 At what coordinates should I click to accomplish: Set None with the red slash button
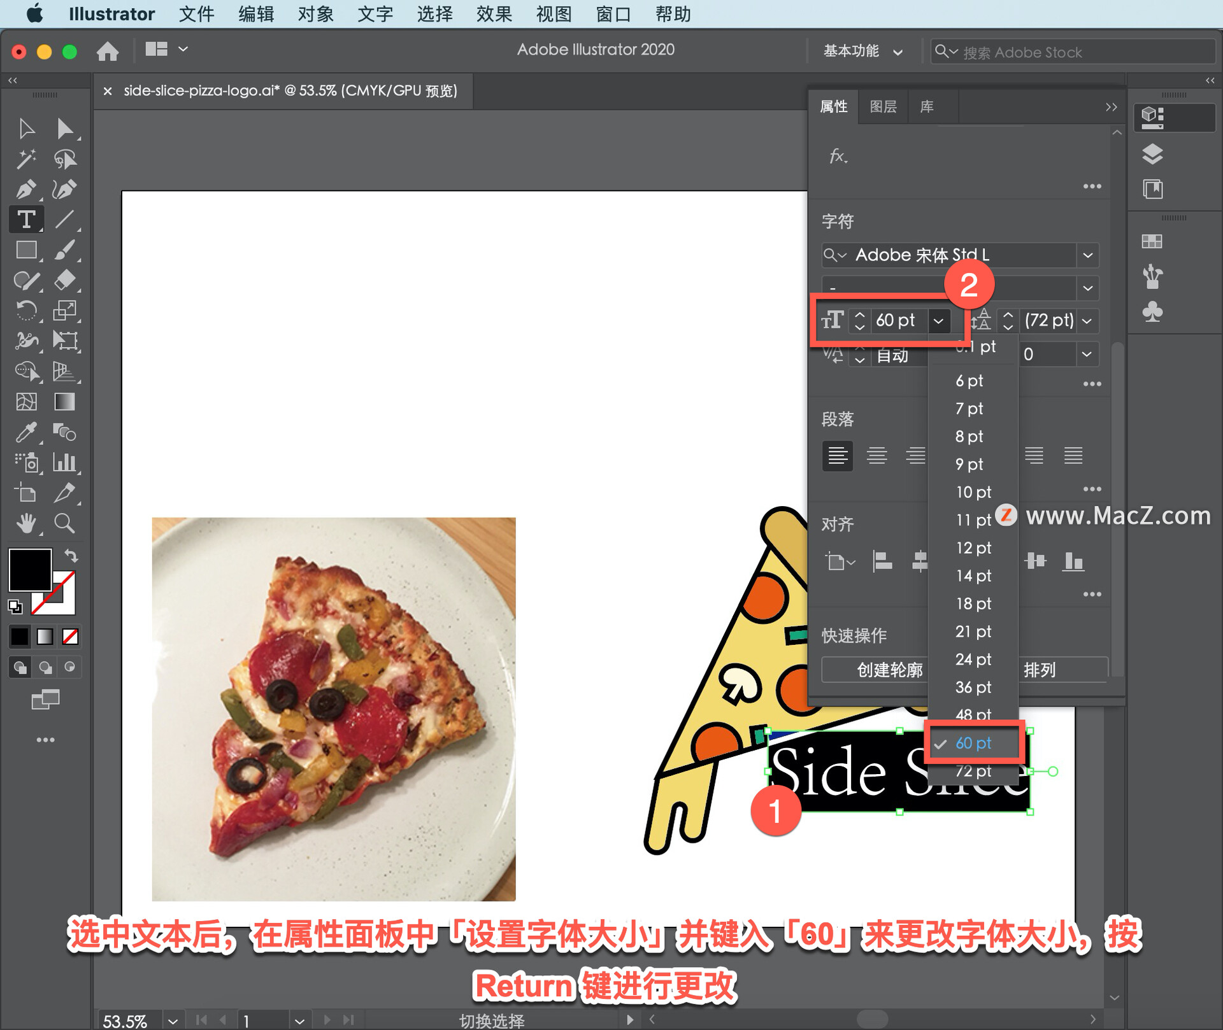click(x=70, y=636)
